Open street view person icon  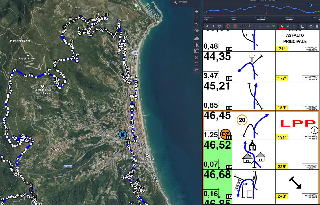[x=197, y=45]
